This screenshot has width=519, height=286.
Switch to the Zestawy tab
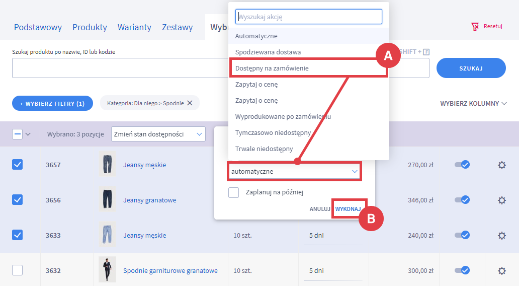pos(177,27)
